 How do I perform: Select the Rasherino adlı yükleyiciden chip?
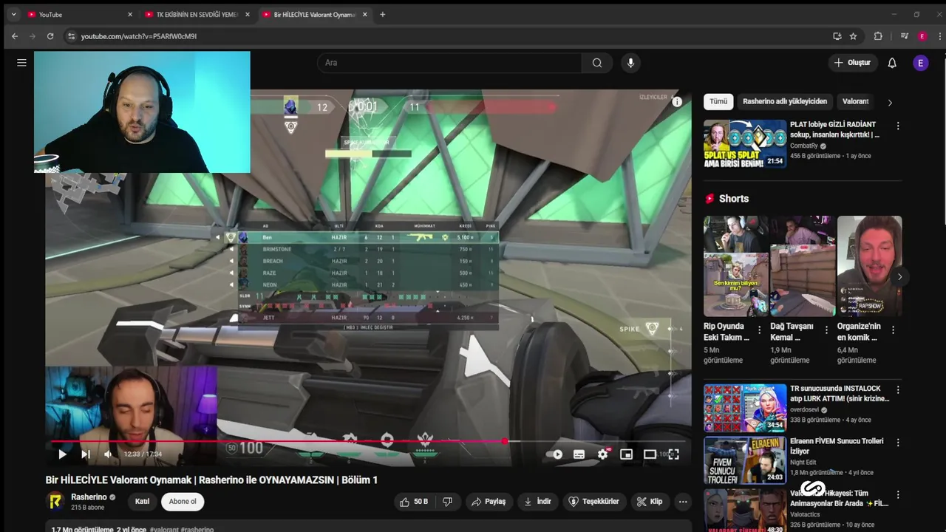785,101
